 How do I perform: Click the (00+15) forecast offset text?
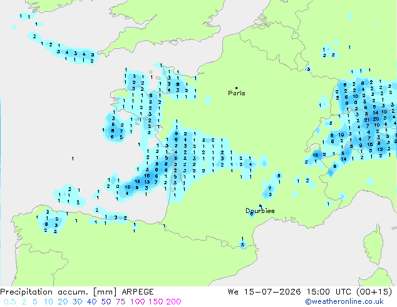point(374,292)
